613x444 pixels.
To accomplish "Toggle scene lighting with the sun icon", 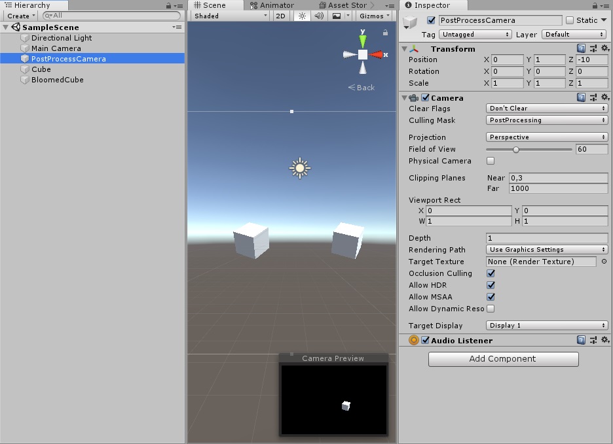I will [301, 16].
